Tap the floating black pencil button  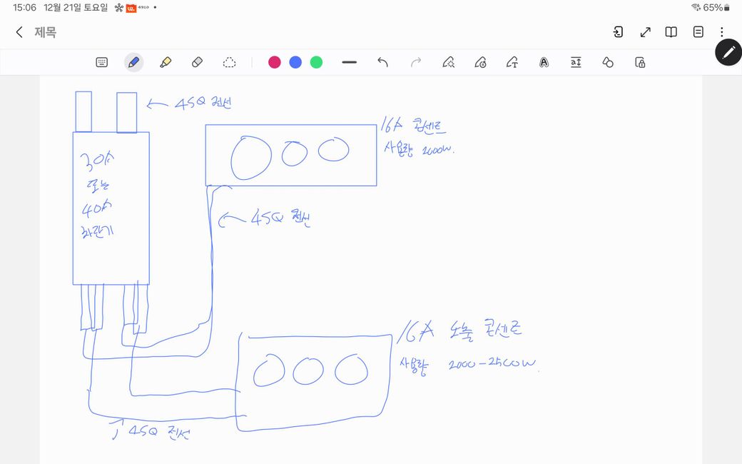click(728, 52)
